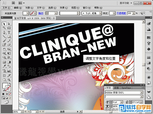The width and height of the screenshot is (153, 114).
Task: Open the Layers panel from the dock
Action: click(x=149, y=91)
